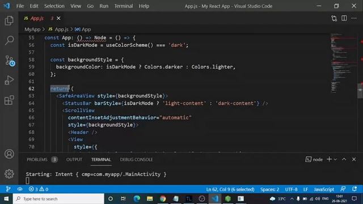Open the Extensions view
This screenshot has height=204, width=363.
click(x=9, y=100)
